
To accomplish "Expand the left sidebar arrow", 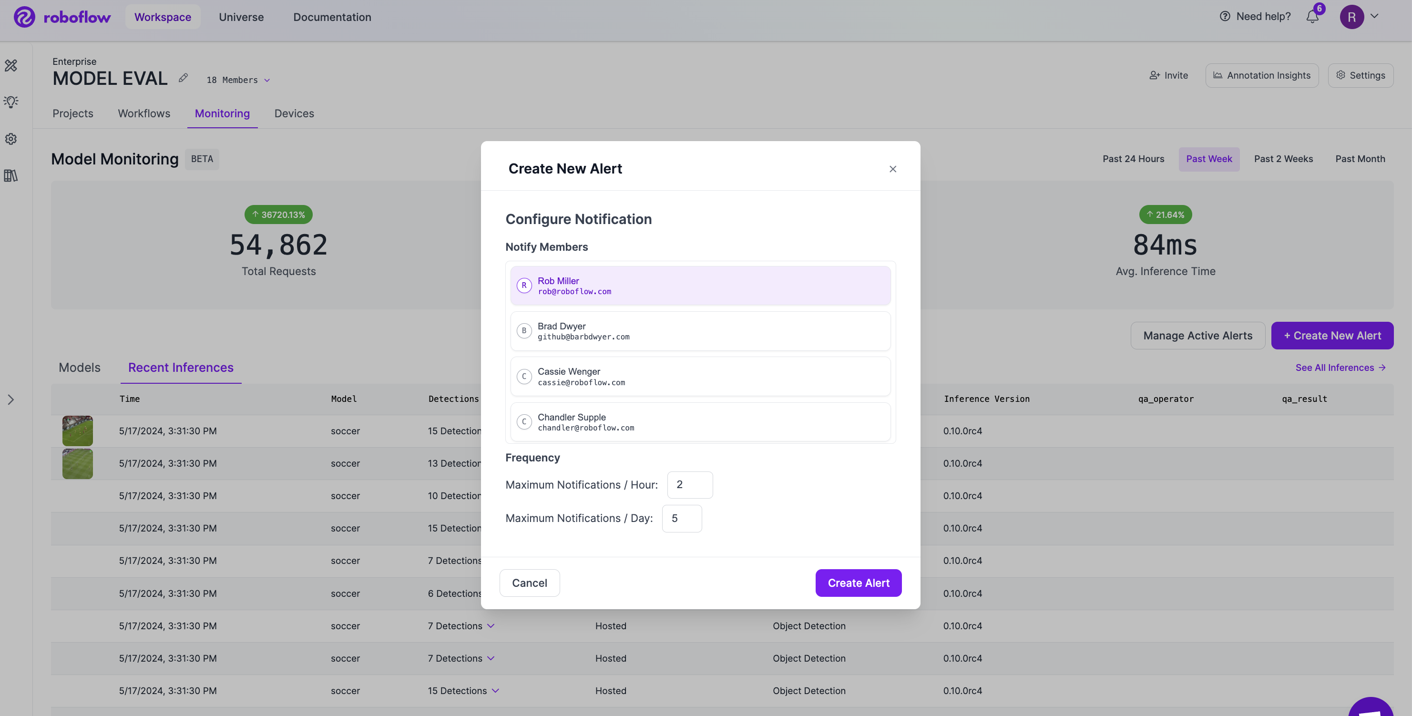I will click(x=11, y=399).
